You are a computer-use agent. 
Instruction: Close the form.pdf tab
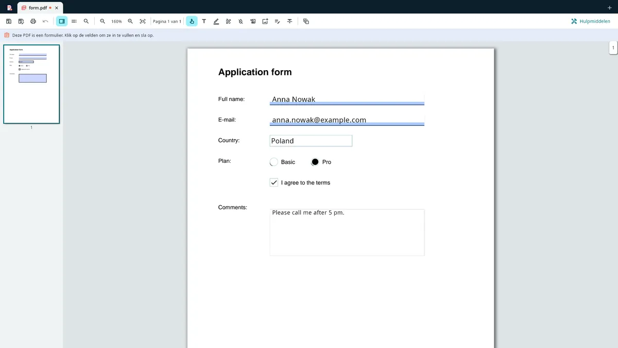point(57,8)
